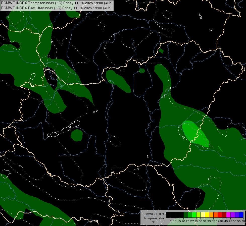Click the legend tick value '40'
This screenshot has width=246, height=226.
[226, 221]
